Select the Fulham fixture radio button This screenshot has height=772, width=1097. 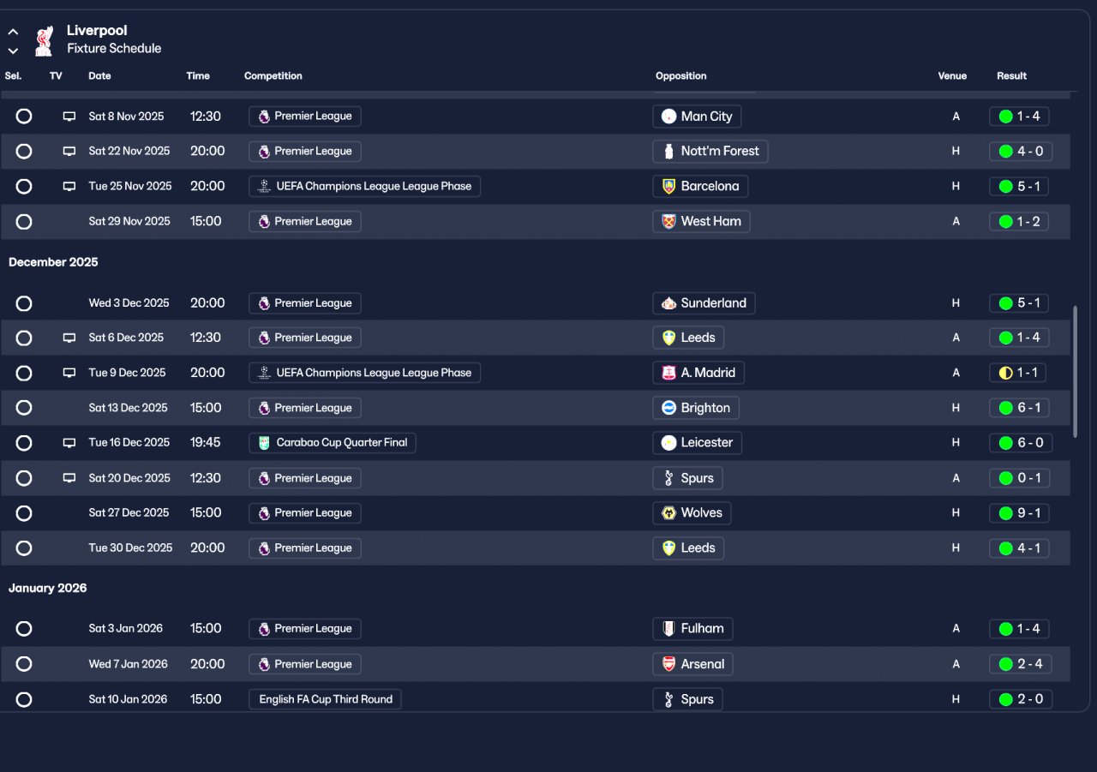click(x=24, y=629)
